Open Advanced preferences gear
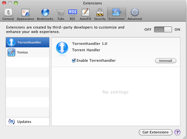187x139 pixels. [x=135, y=14]
